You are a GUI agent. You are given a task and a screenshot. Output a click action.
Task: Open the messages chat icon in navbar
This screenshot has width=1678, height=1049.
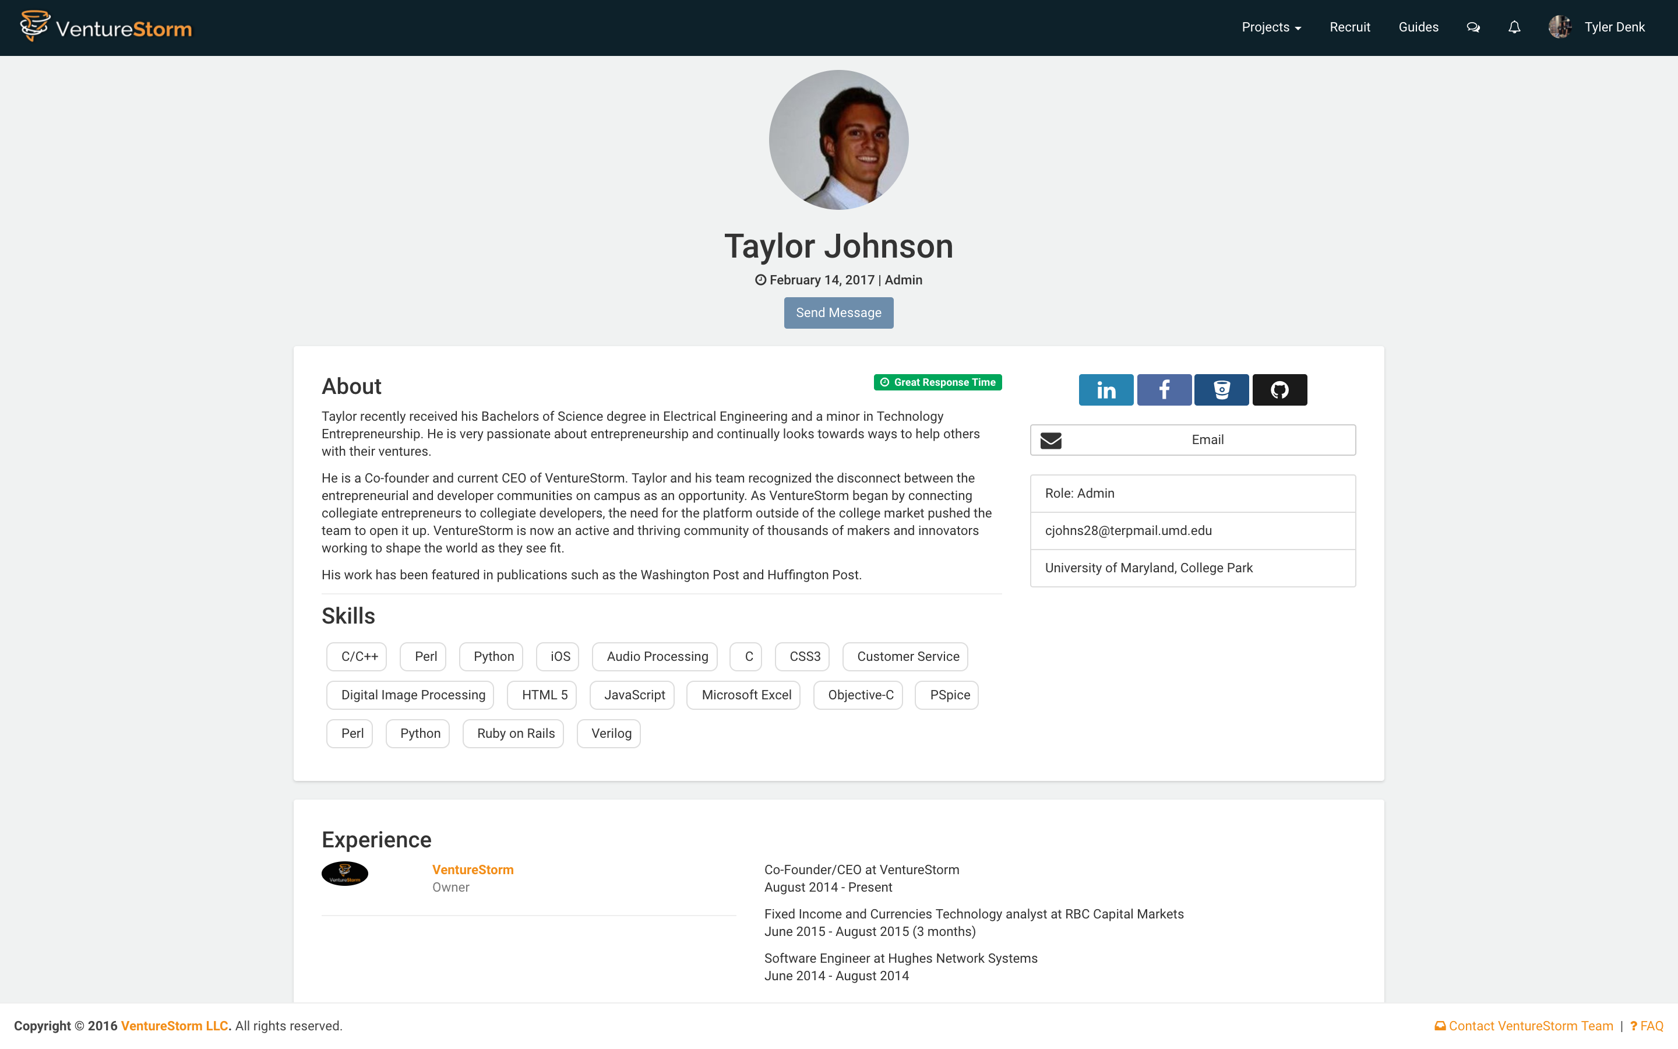pyautogui.click(x=1473, y=27)
